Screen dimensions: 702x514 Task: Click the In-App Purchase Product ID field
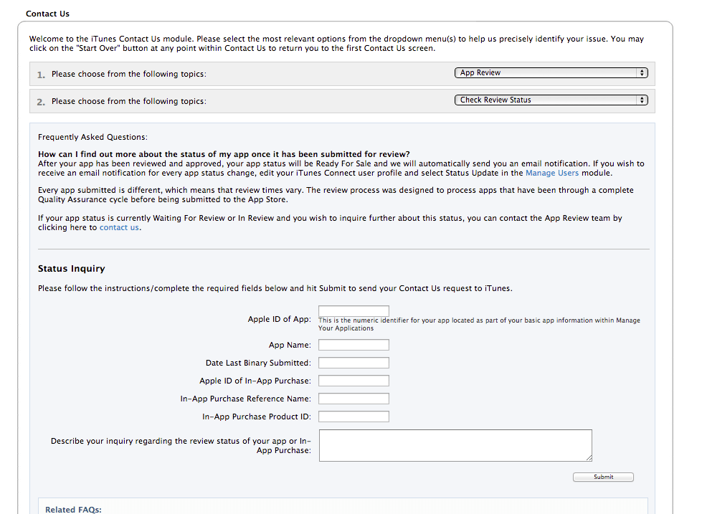[x=354, y=417]
